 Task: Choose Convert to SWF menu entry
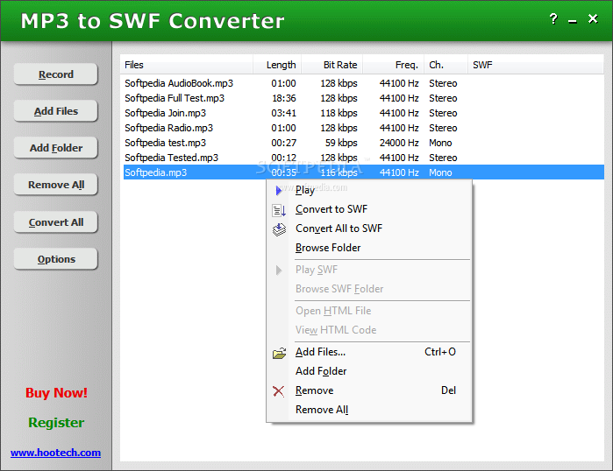[369, 209]
